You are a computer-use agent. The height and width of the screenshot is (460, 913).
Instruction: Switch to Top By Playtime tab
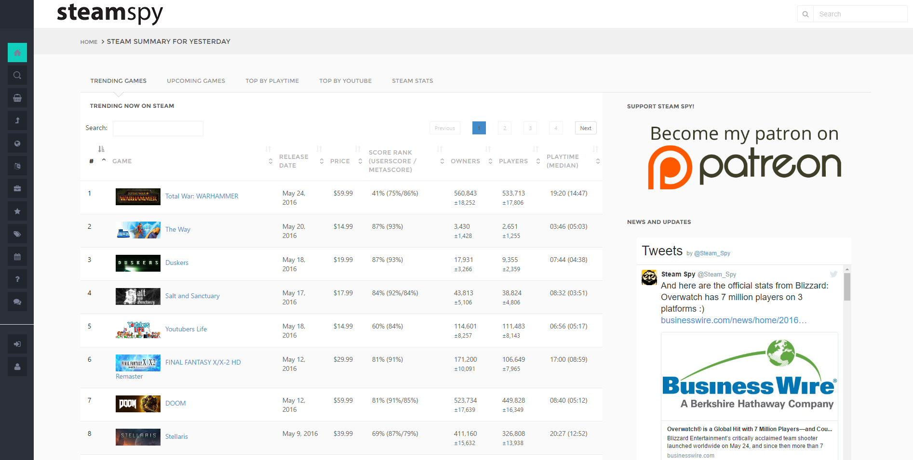272,81
